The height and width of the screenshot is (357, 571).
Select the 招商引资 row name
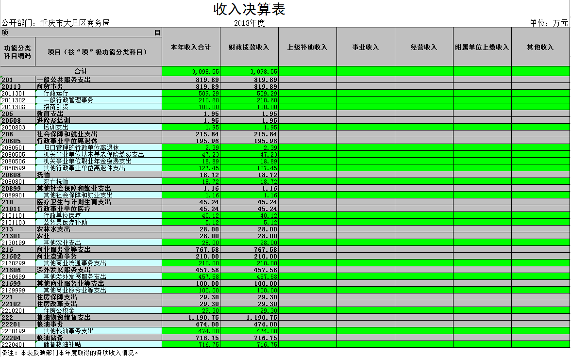[x=56, y=107]
